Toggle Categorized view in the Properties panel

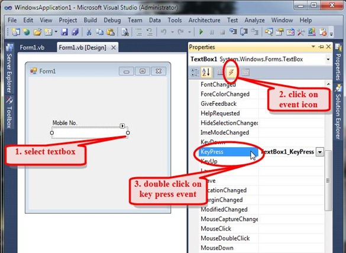(195, 72)
